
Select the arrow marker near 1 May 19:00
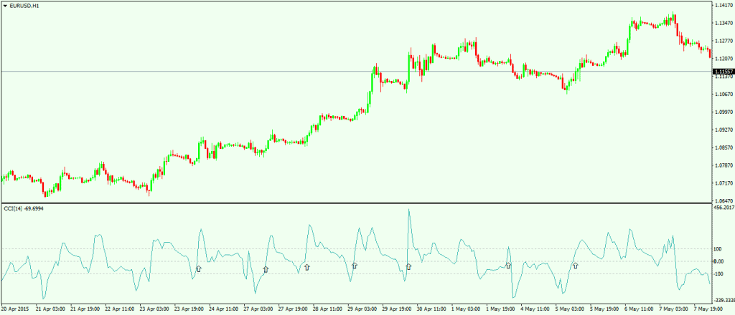(508, 266)
